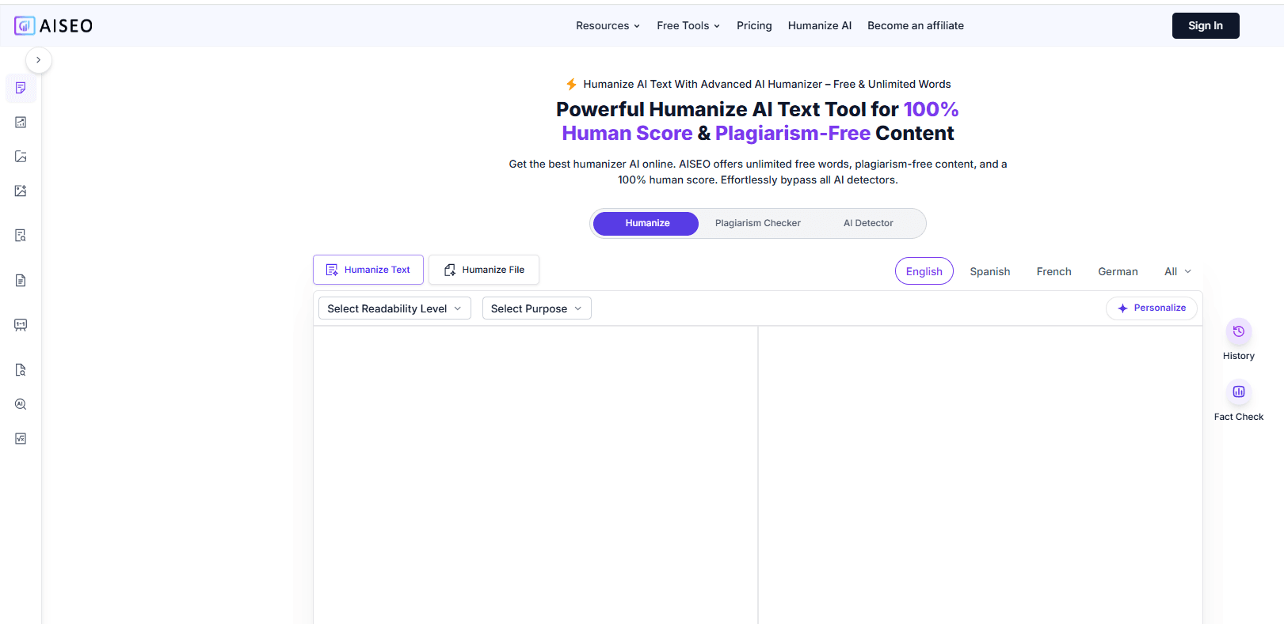This screenshot has height=624, width=1284.
Task: Open the Pricing page link
Action: [754, 25]
